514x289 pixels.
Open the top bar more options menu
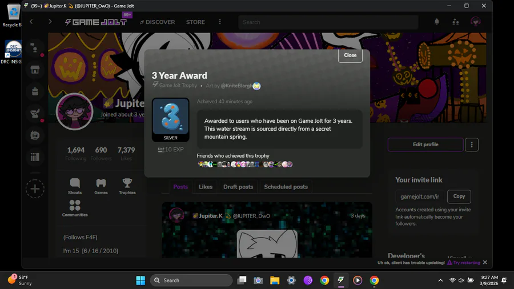(220, 22)
